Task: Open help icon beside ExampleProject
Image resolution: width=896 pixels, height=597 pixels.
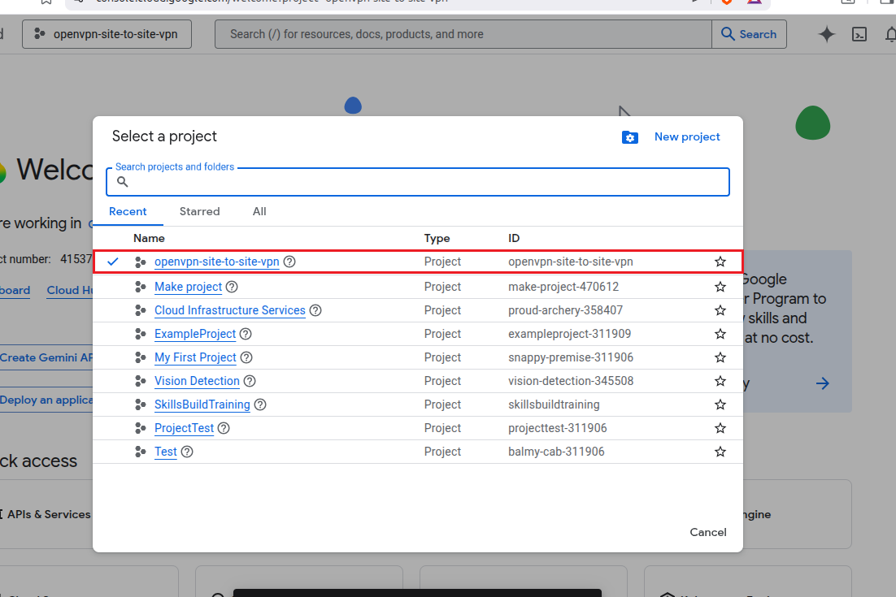Action: [x=246, y=334]
